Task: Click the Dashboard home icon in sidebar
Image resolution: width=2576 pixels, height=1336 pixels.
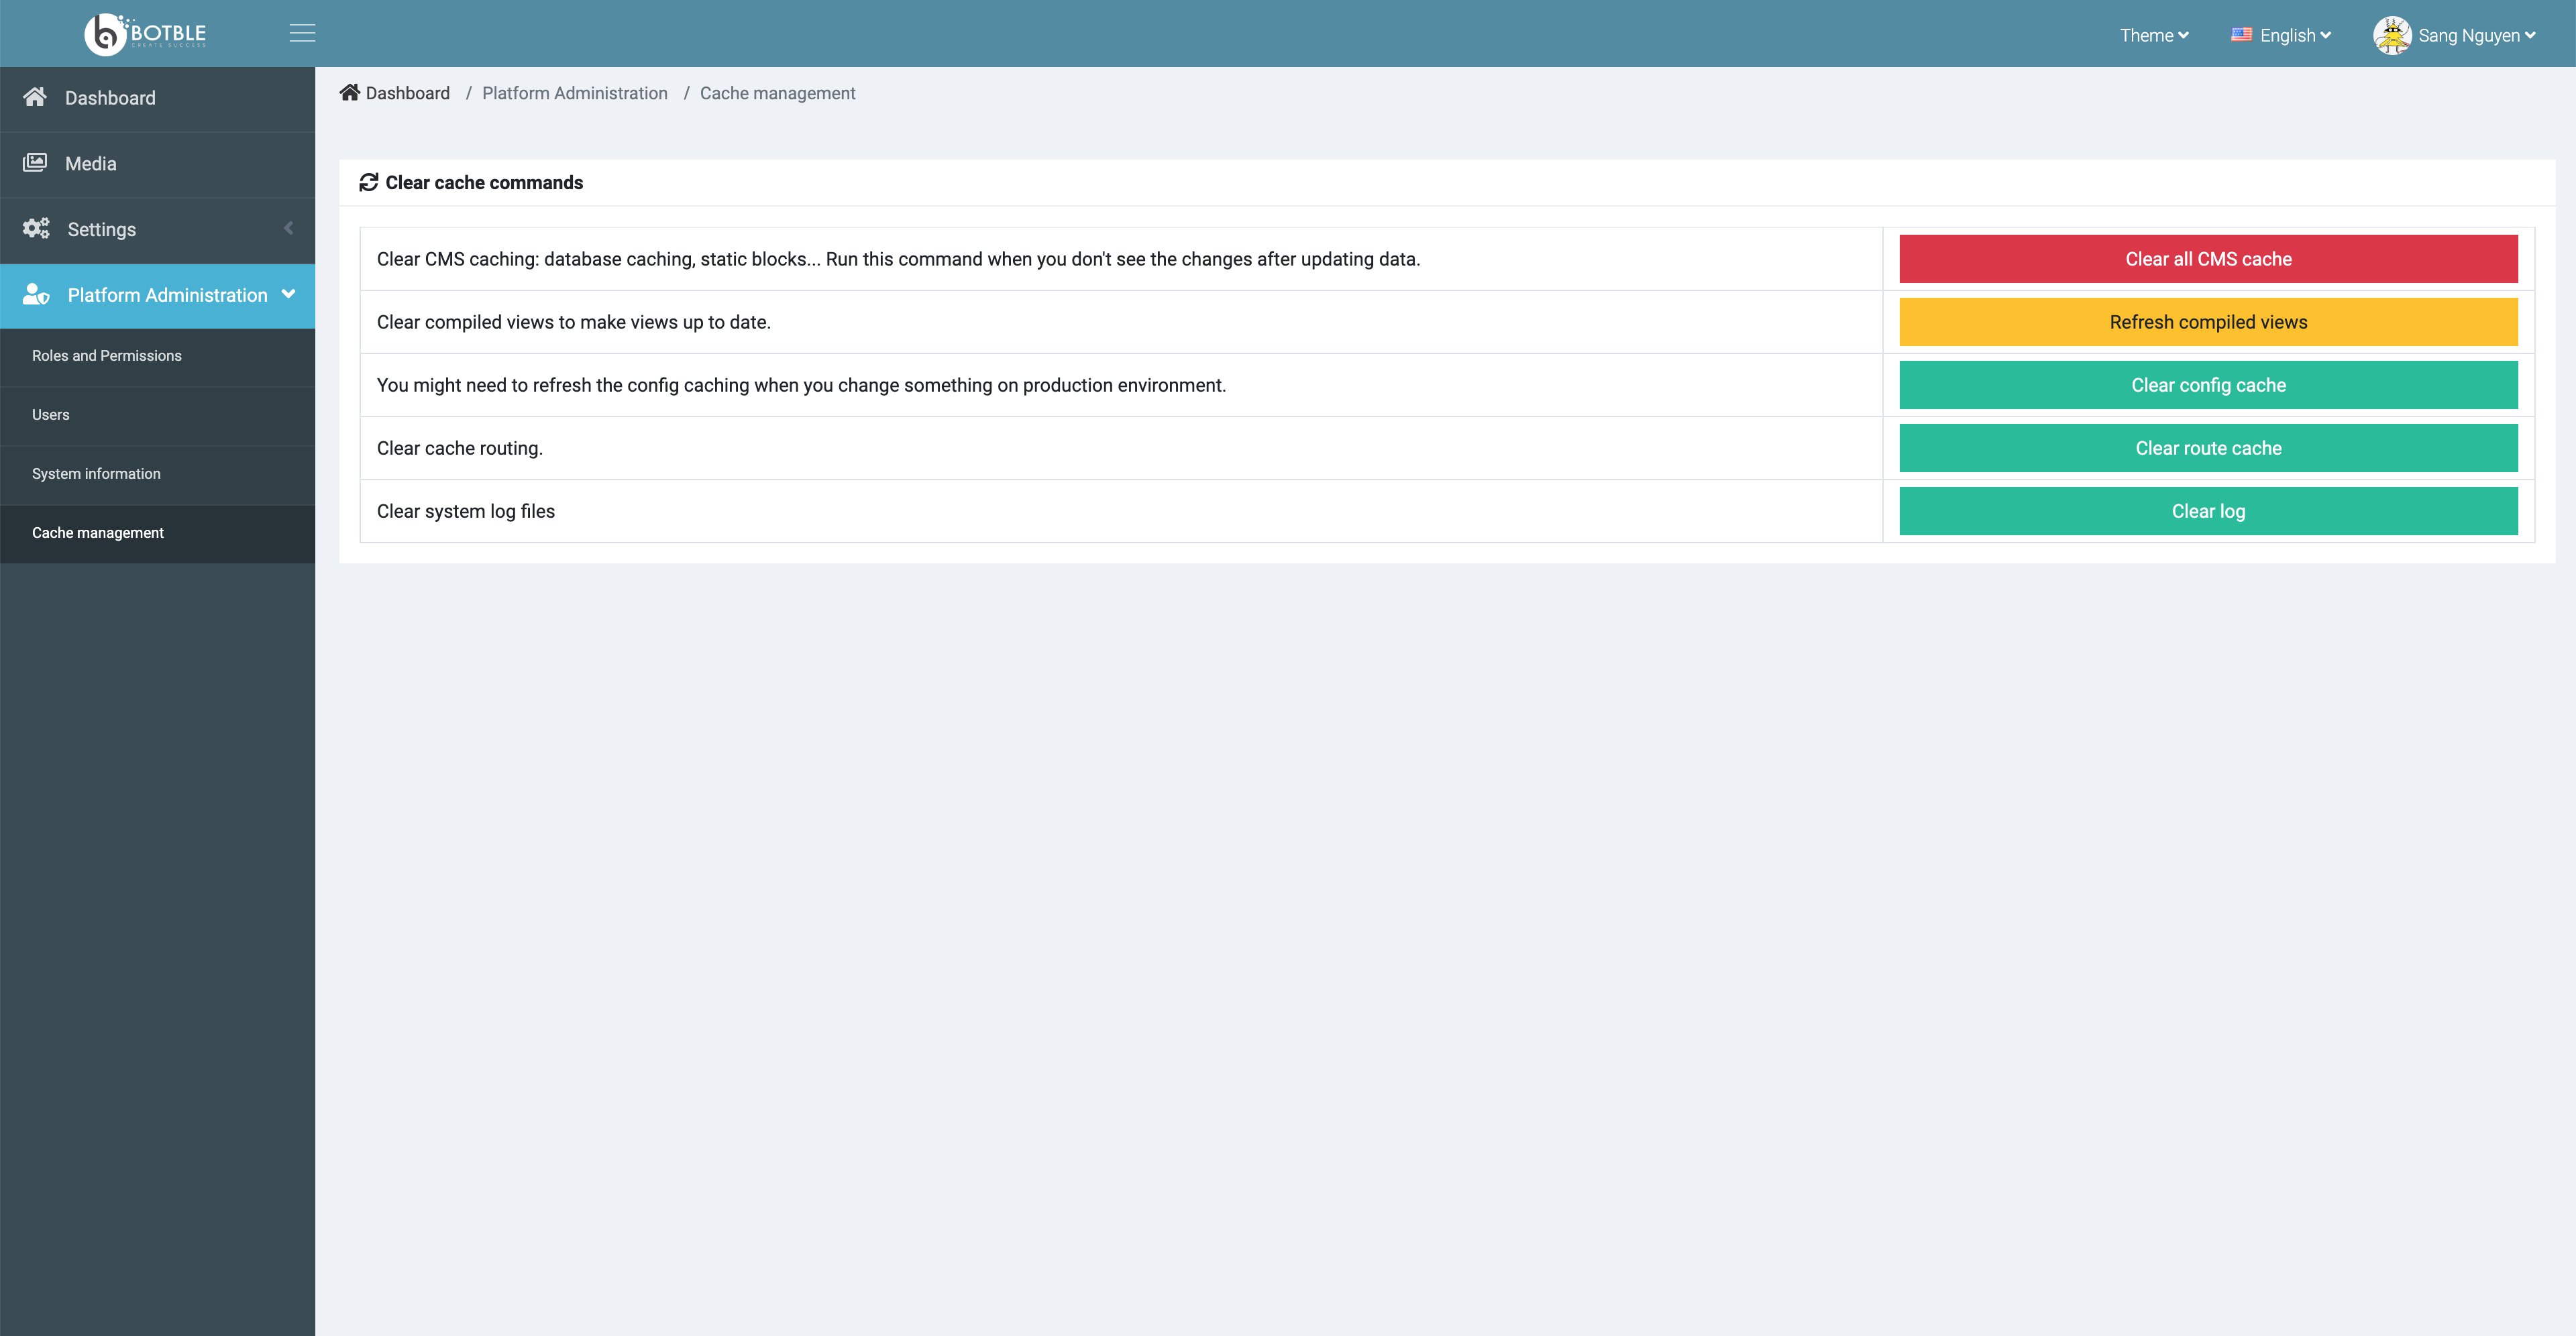Action: coord(35,97)
